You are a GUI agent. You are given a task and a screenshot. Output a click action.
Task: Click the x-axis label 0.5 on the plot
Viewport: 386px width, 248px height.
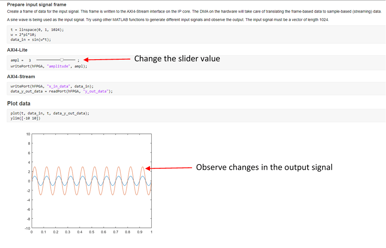tap(91, 232)
